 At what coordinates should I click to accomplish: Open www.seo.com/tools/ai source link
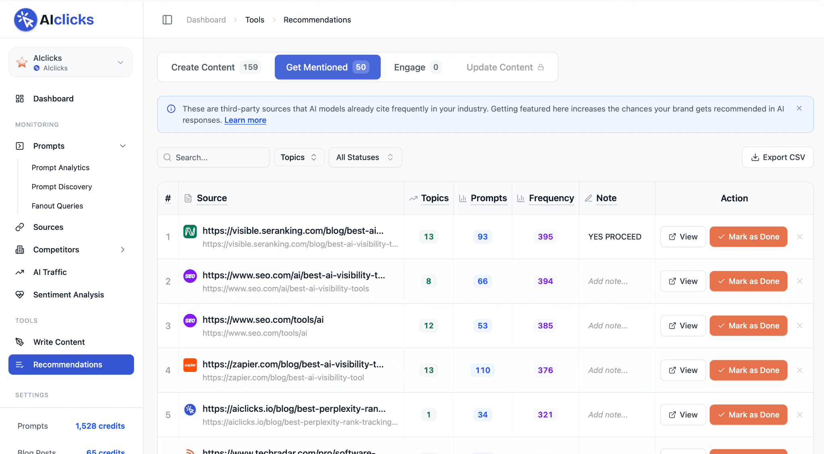pyautogui.click(x=263, y=320)
